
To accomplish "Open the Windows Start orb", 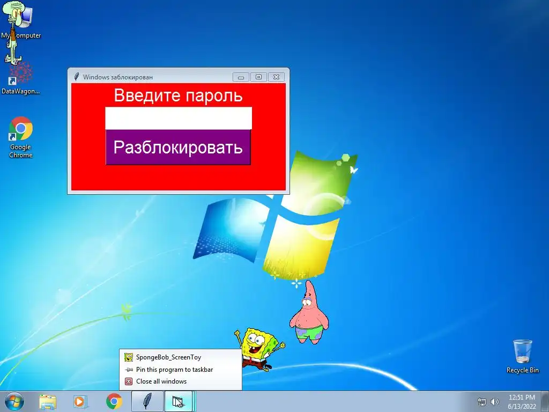I will point(14,402).
